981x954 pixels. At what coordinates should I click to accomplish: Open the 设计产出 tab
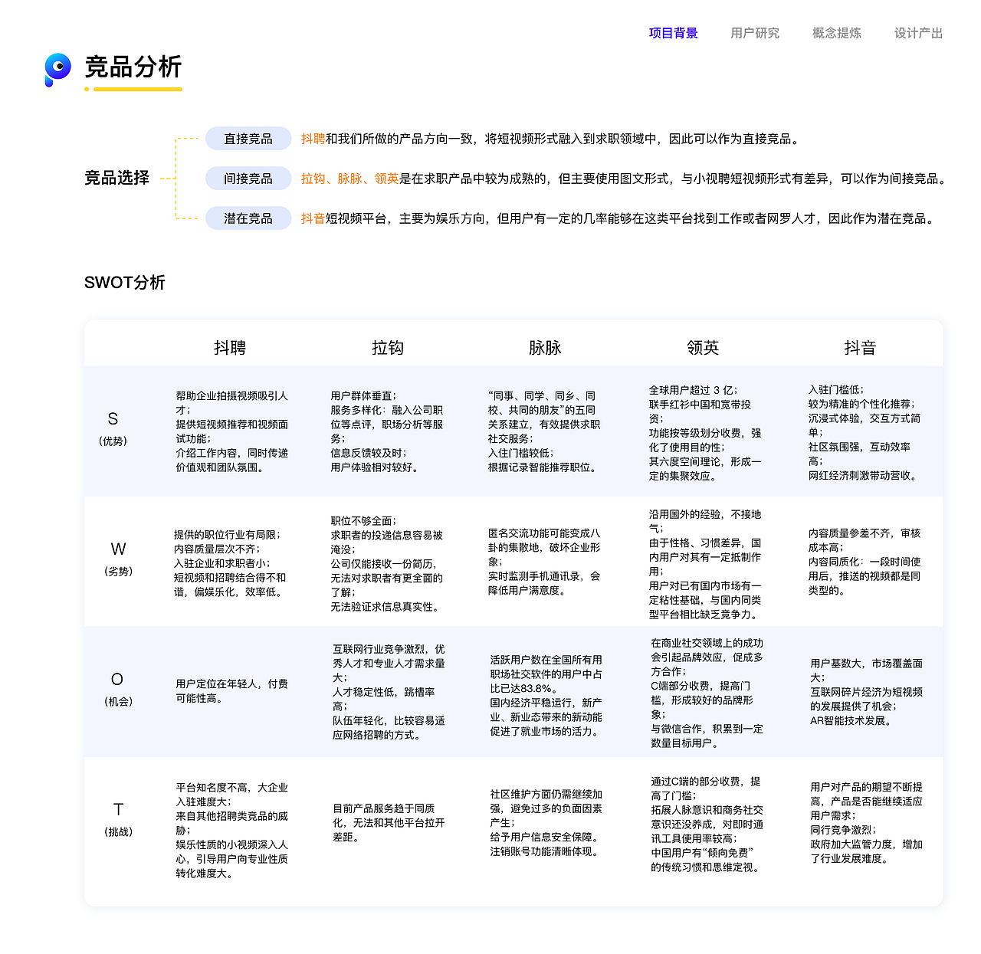pyautogui.click(x=918, y=33)
